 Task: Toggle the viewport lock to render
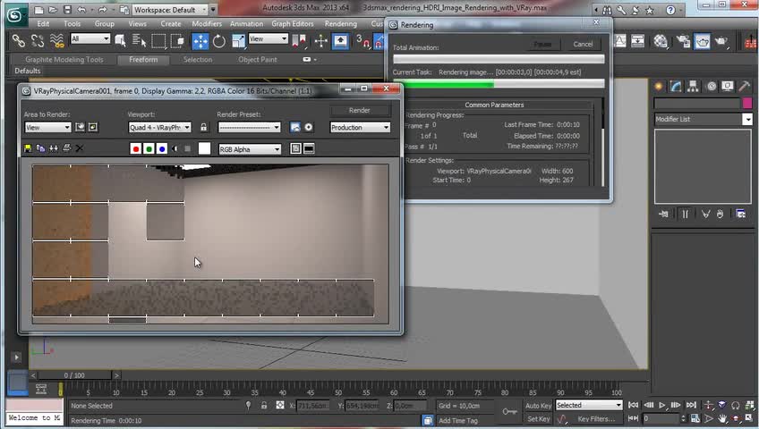pos(203,128)
